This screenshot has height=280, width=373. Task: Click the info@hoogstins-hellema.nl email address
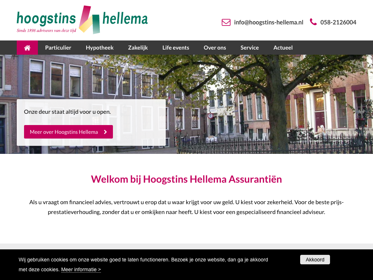tap(268, 22)
